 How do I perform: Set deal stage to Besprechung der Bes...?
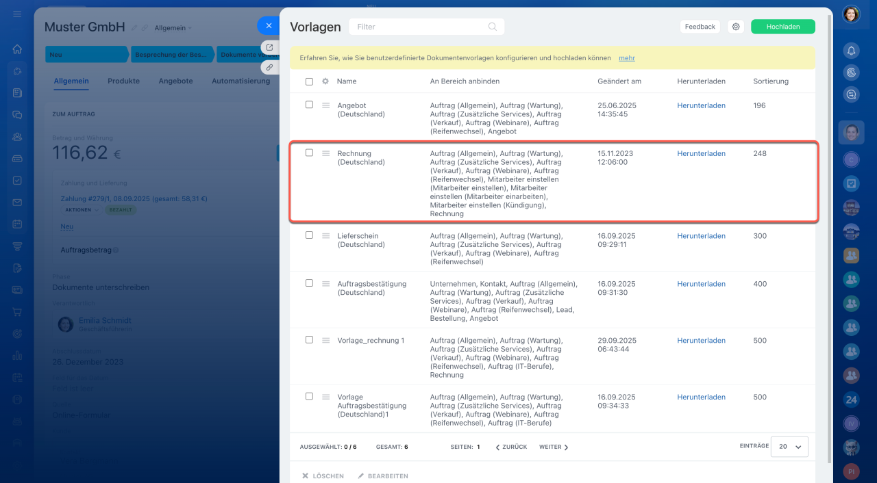point(172,55)
